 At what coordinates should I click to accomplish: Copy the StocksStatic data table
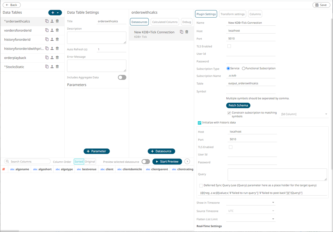47,67
